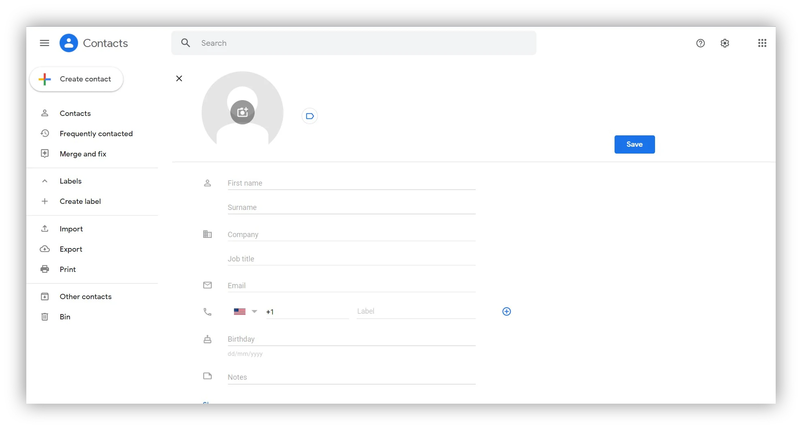Open the Google apps grid
This screenshot has width=802, height=430.
pyautogui.click(x=762, y=43)
